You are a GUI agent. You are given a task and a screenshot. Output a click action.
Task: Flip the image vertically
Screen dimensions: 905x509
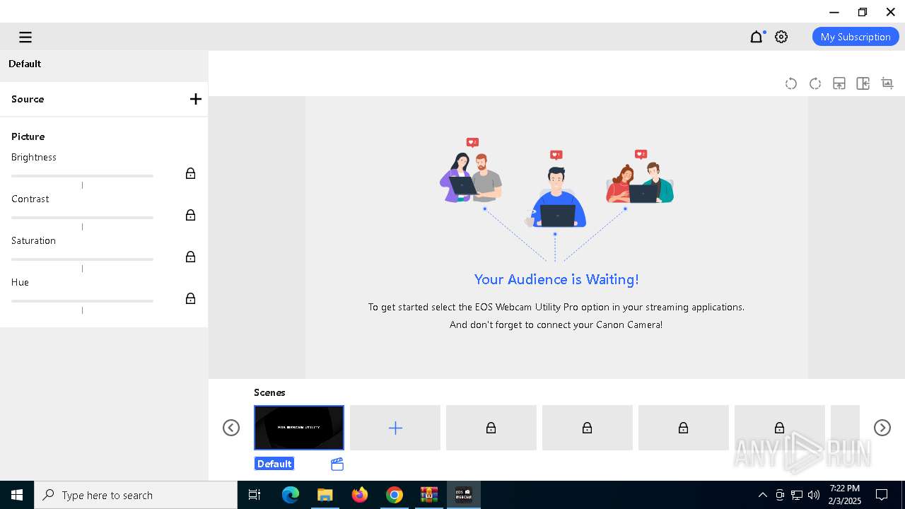[839, 83]
